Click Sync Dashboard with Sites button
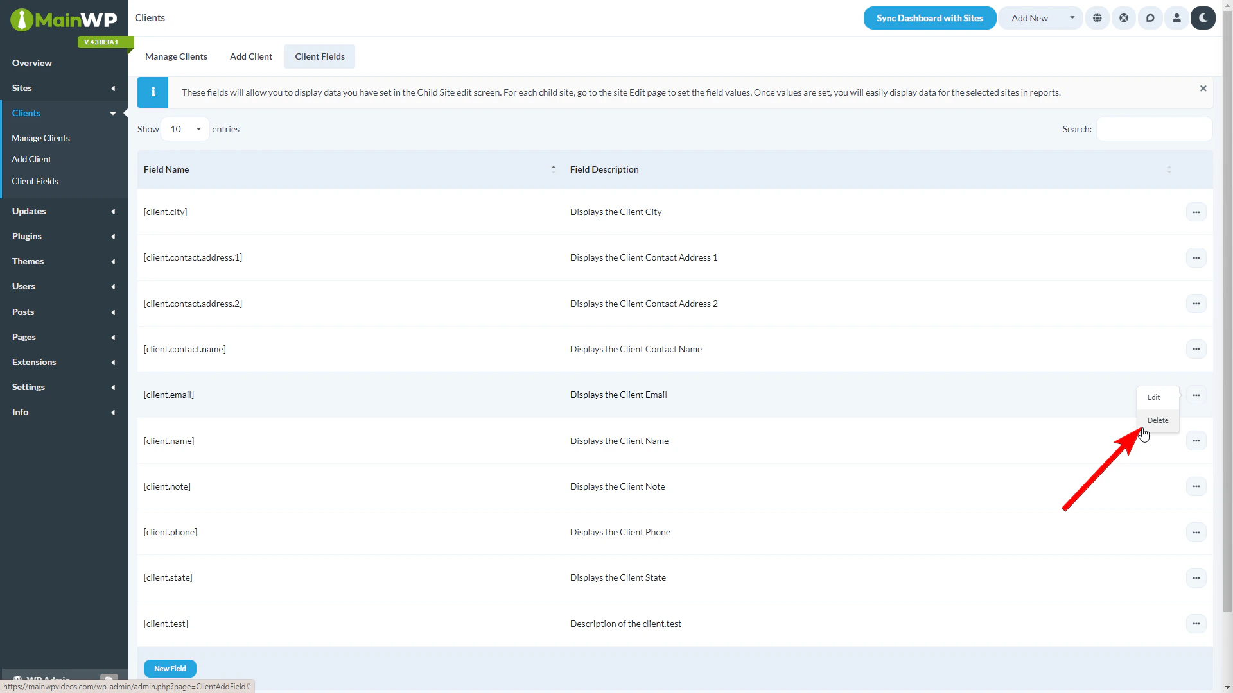 tap(929, 18)
